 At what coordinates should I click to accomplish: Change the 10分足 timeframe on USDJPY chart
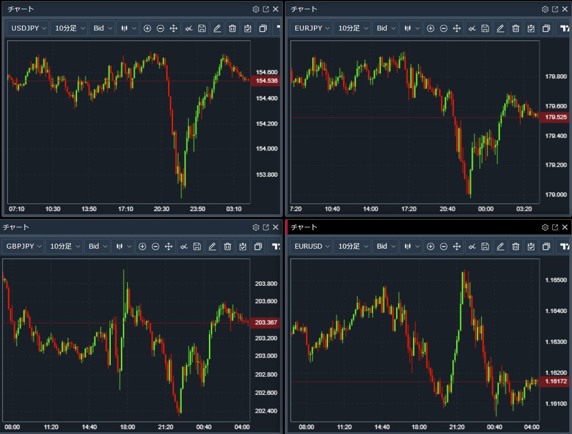(x=69, y=28)
